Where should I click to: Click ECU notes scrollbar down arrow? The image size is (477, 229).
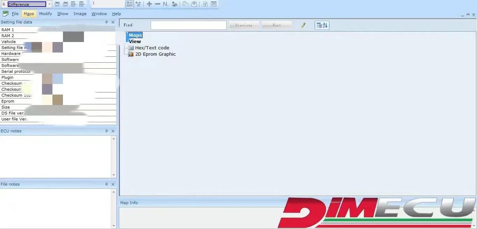tap(114, 175)
